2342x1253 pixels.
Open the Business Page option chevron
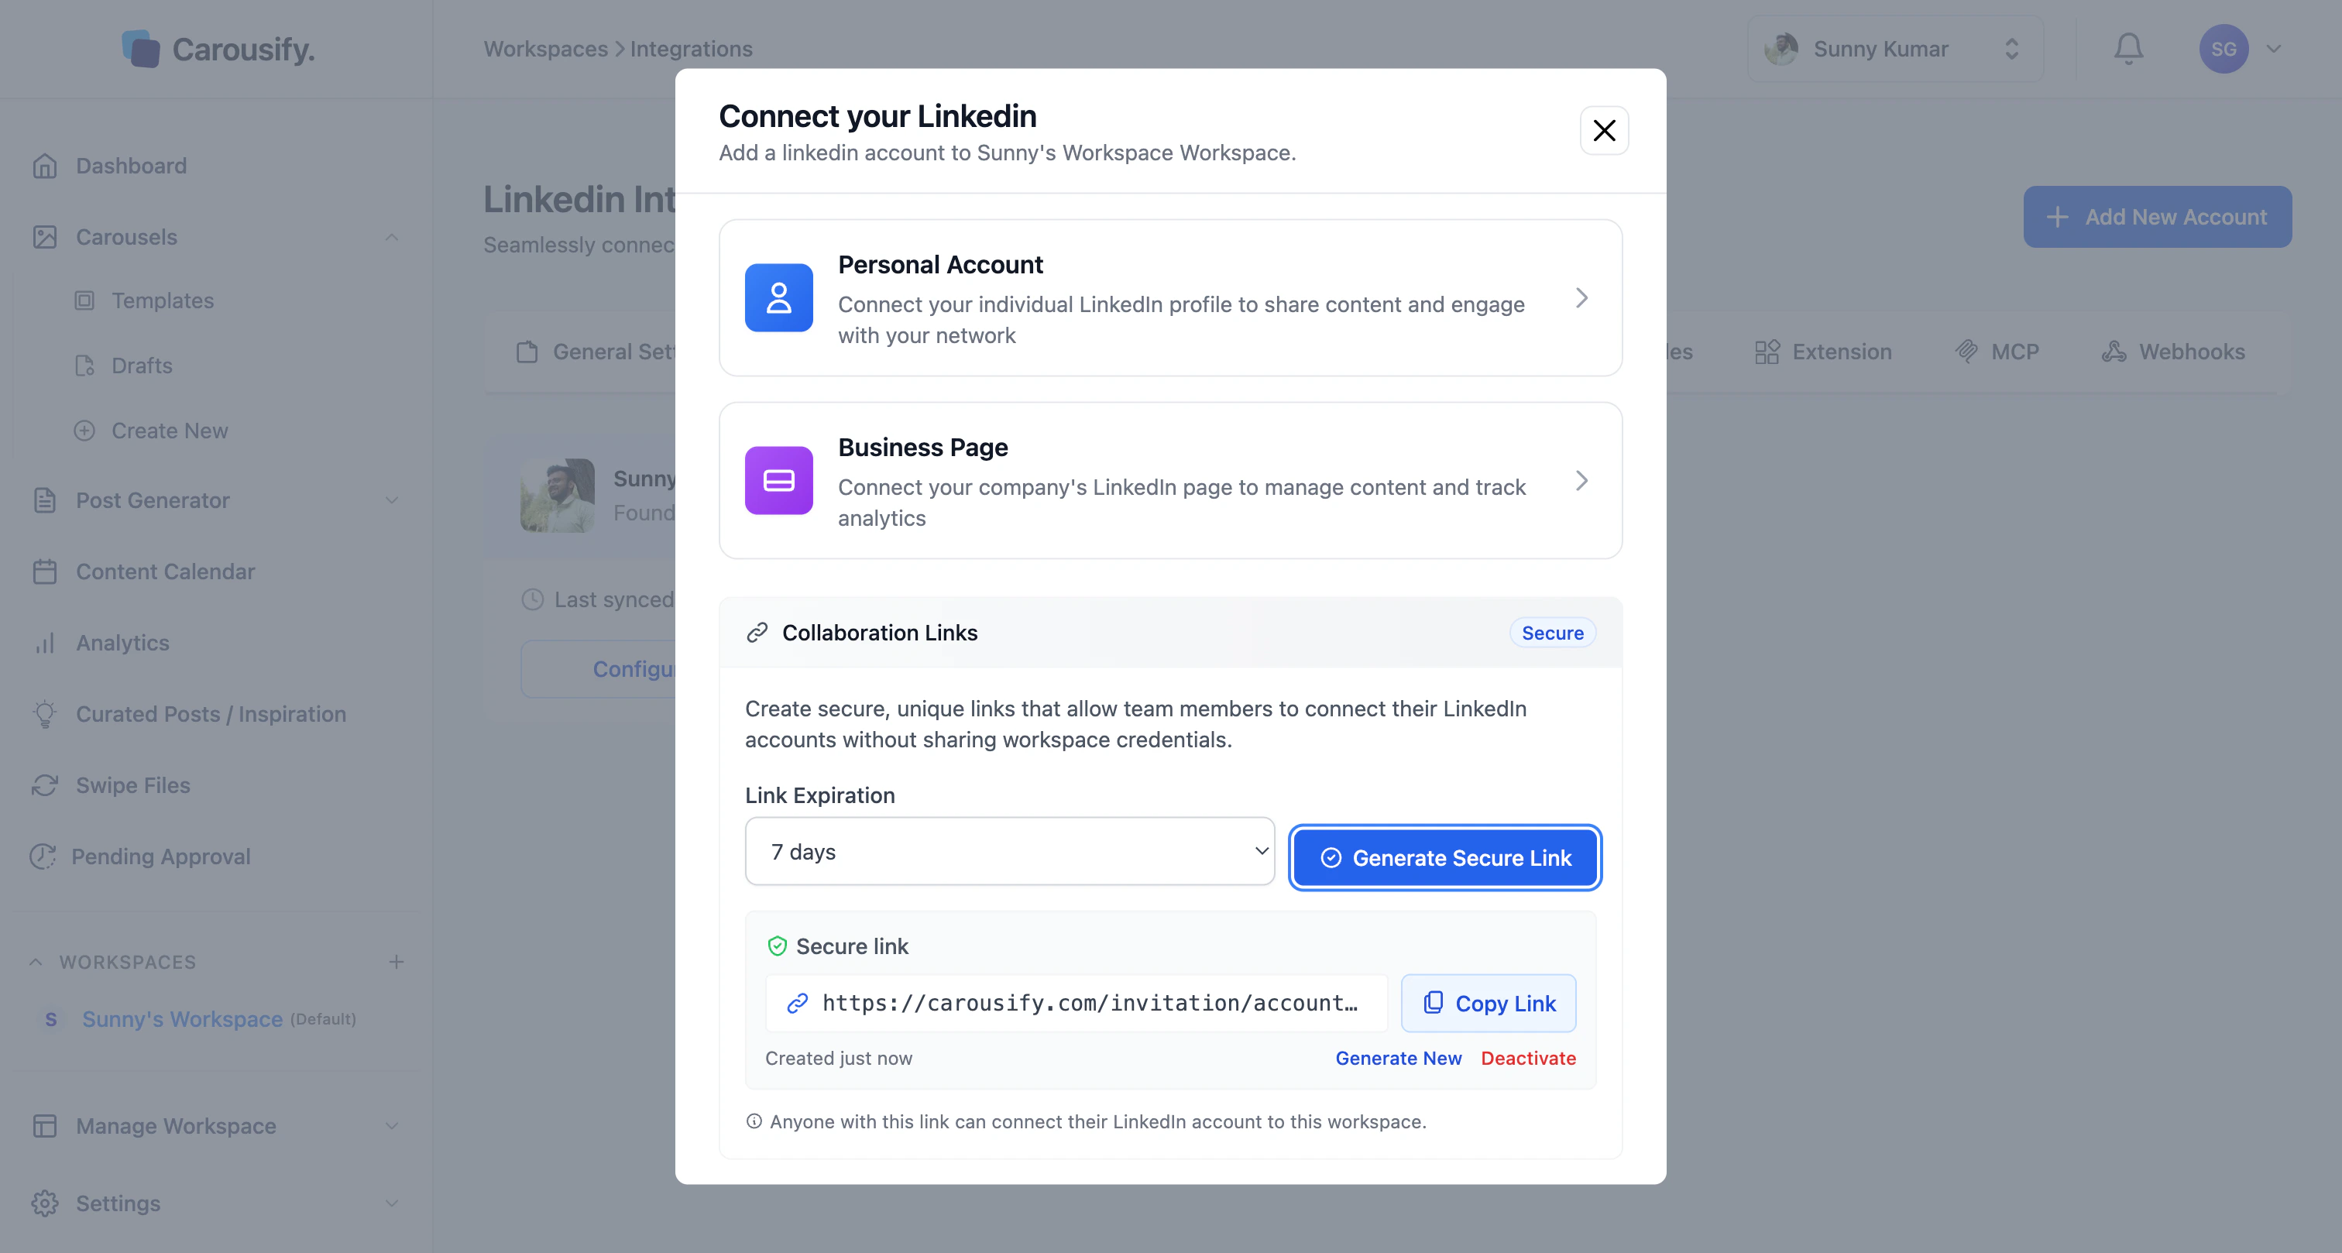pyautogui.click(x=1581, y=480)
